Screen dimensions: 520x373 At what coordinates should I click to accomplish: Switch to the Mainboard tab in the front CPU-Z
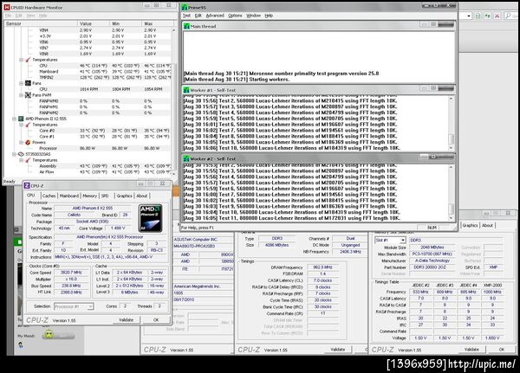click(69, 196)
